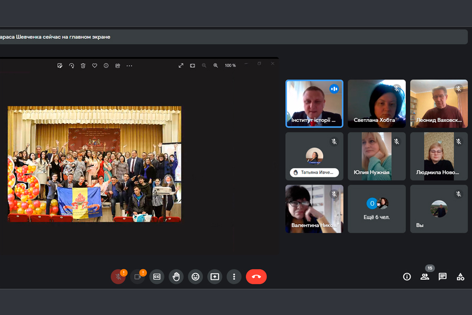The image size is (472, 315).
Task: Click muted mic icon on the Вы tile
Action: tap(458, 194)
